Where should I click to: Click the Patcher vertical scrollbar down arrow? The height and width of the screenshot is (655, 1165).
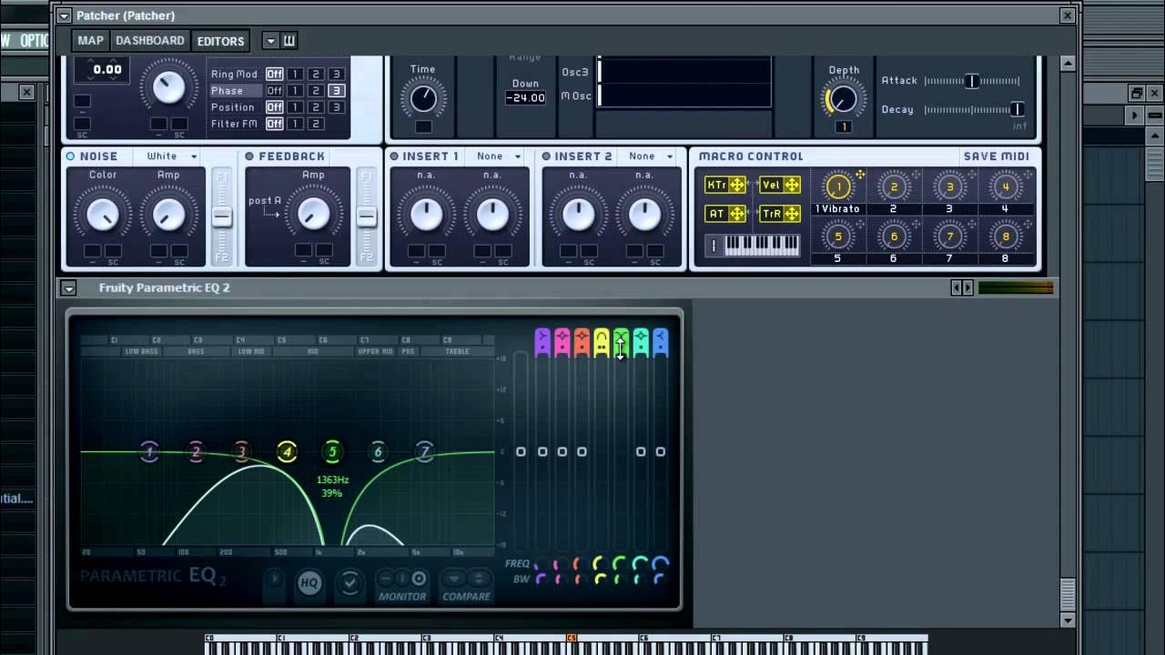coord(1068,620)
